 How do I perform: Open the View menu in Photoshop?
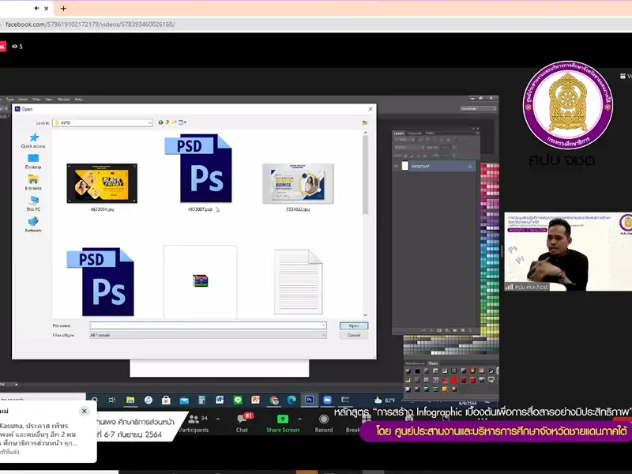[49, 100]
